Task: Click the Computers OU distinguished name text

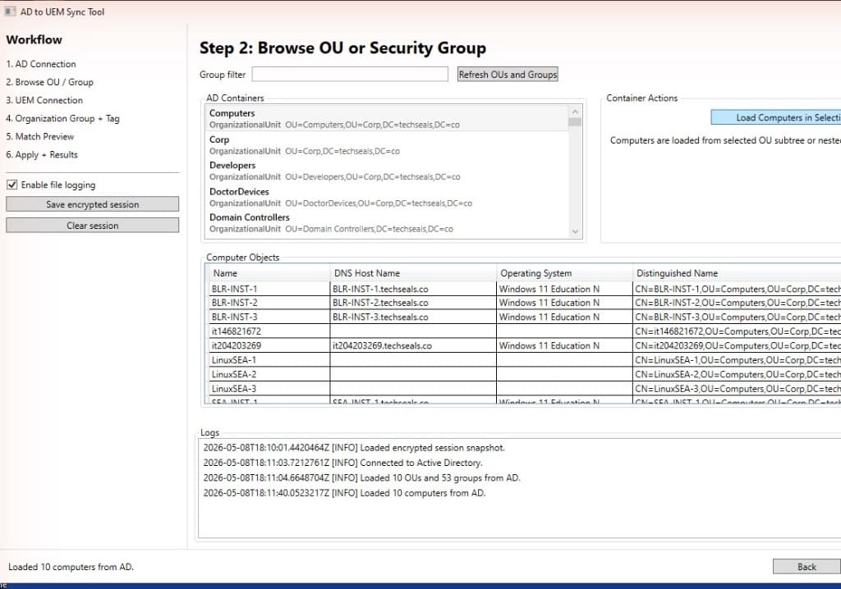Action: click(372, 125)
